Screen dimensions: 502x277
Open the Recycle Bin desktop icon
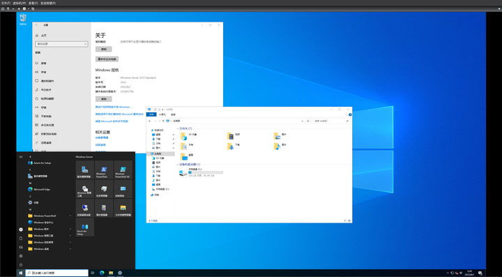pos(23,20)
